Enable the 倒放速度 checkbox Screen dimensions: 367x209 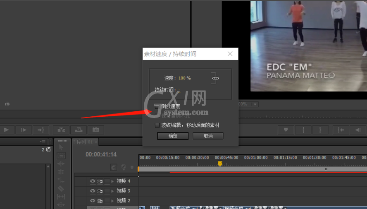coord(157,107)
